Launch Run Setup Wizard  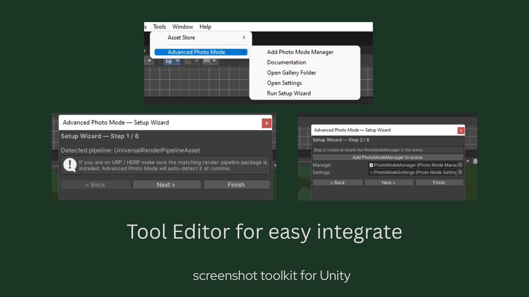[x=289, y=93]
